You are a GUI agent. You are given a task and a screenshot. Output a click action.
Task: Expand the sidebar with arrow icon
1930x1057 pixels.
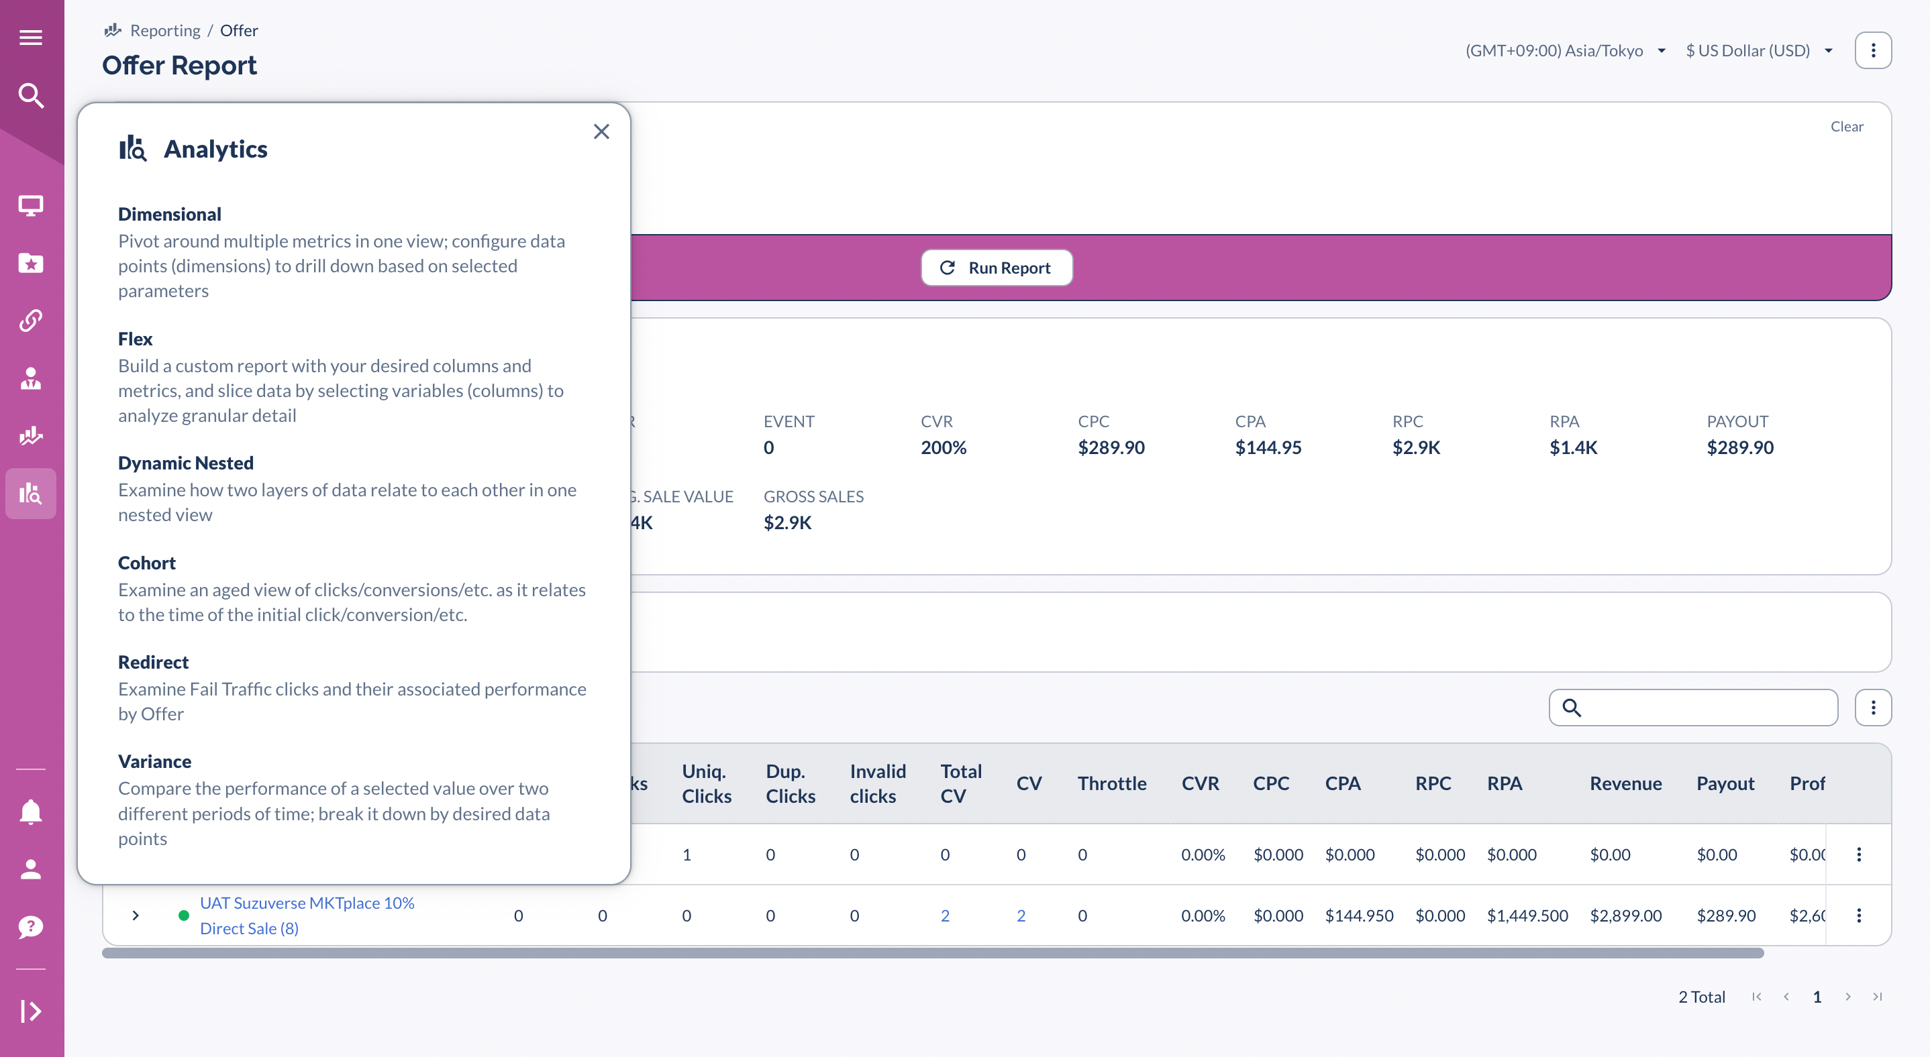[x=31, y=1011]
